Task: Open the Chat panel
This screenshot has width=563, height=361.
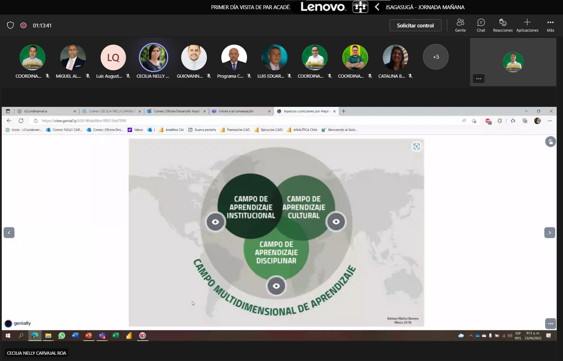Action: (481, 25)
